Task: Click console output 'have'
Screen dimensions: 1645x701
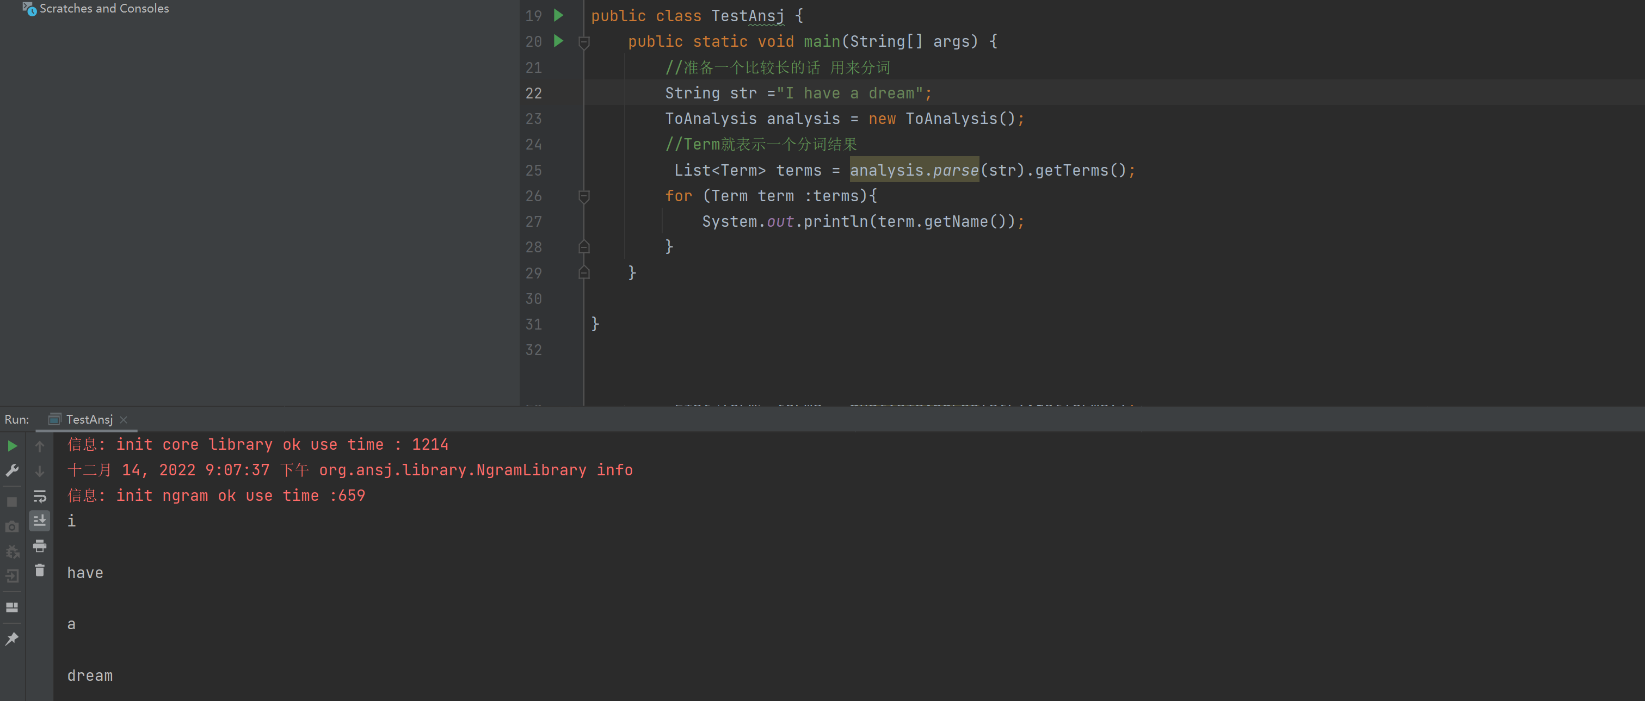Action: (85, 573)
